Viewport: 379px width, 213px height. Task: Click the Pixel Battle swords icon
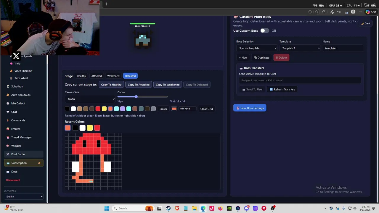tap(8, 154)
